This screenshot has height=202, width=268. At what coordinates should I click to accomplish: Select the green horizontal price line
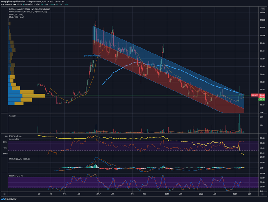click(130, 95)
